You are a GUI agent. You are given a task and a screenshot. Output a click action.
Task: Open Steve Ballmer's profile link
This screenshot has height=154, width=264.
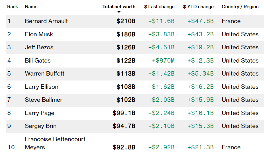coord(44,100)
